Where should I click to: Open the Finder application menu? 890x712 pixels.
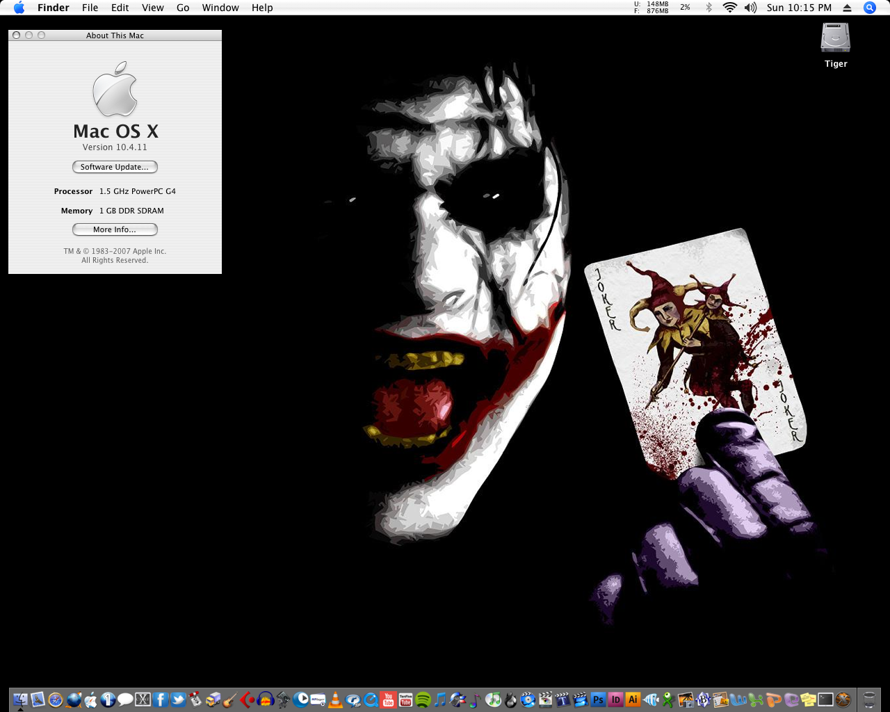[54, 8]
